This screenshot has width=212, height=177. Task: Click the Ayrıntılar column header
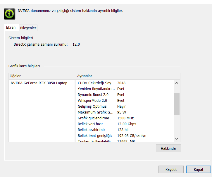(128, 76)
